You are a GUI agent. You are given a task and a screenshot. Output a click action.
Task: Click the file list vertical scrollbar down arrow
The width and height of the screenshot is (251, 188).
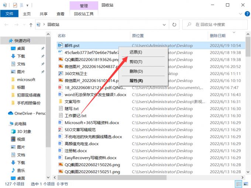(248, 172)
